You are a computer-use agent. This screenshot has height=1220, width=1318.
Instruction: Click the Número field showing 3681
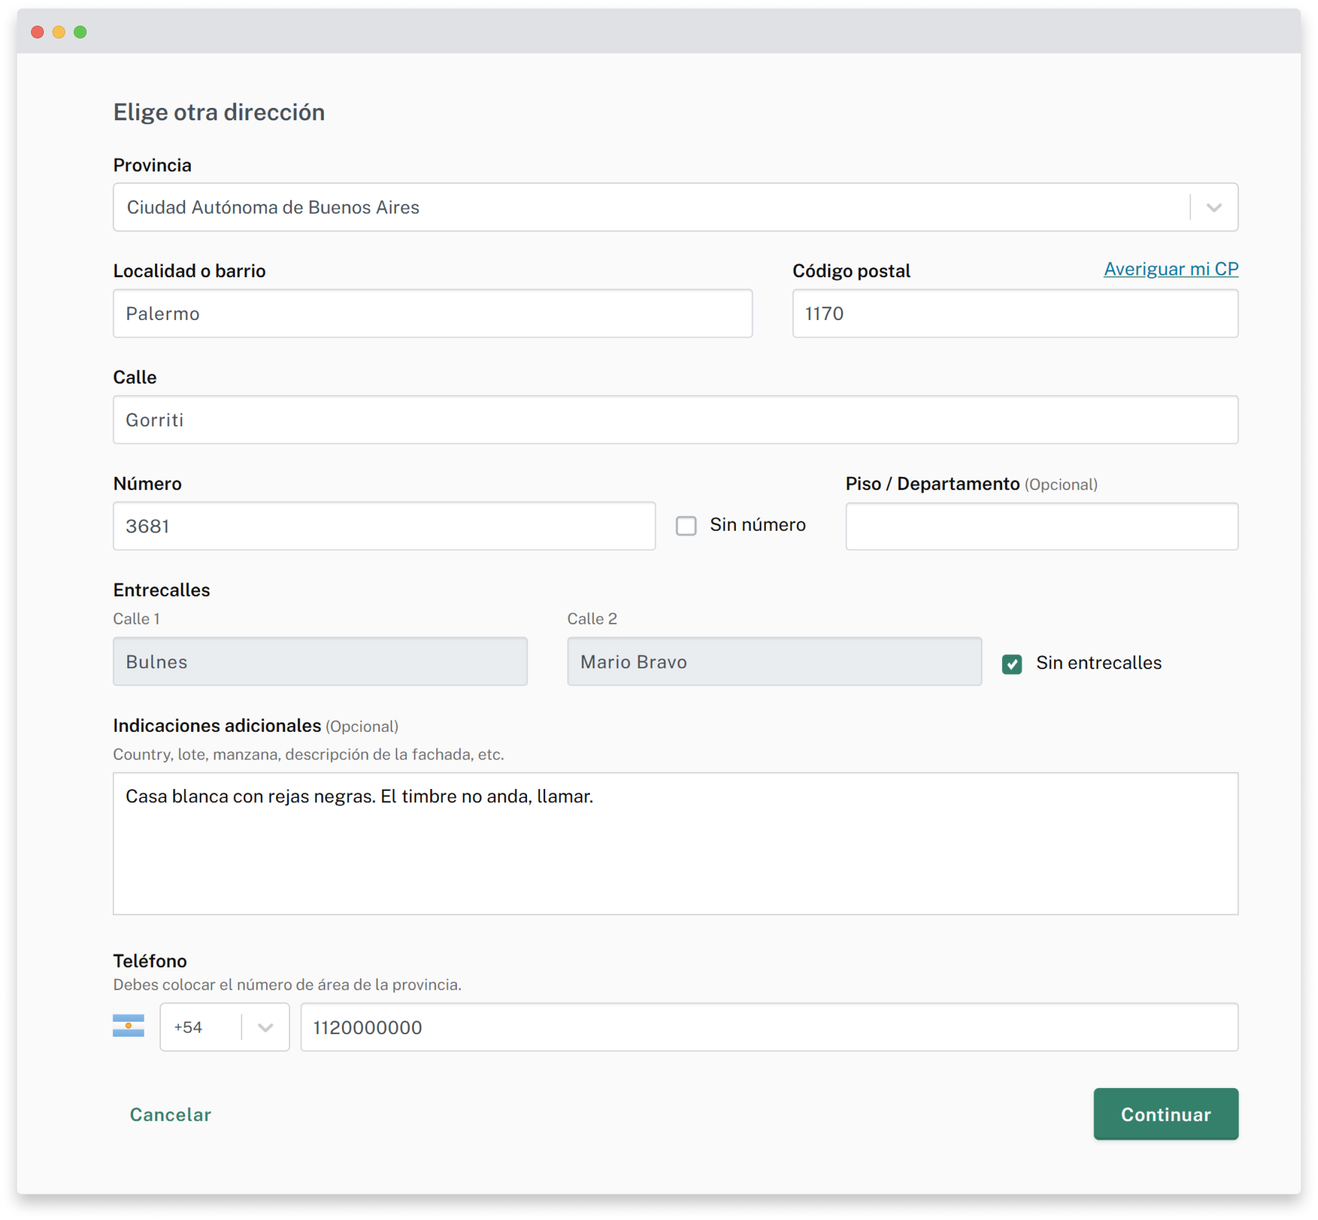(x=384, y=526)
